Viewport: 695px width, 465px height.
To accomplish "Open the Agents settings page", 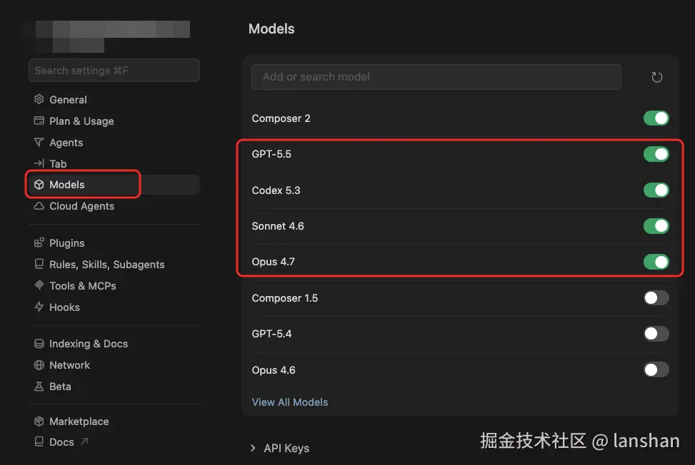I will (x=114, y=143).
